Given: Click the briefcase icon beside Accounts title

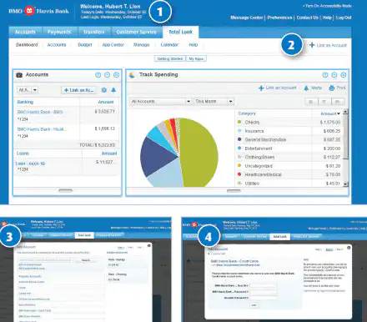Looking at the screenshot, I should [x=19, y=75].
